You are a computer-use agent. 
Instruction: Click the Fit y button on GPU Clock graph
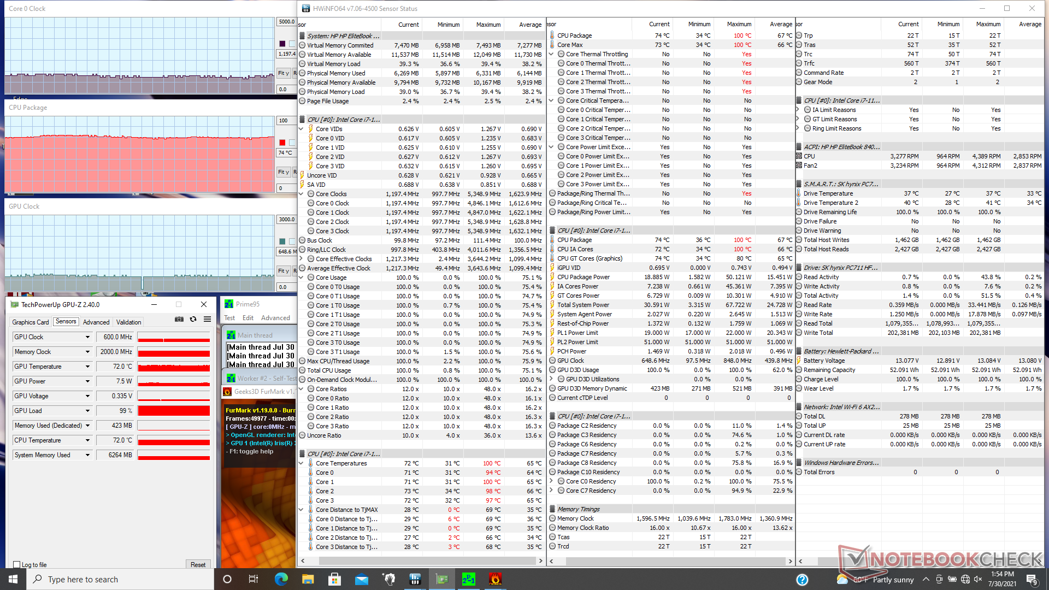point(283,271)
